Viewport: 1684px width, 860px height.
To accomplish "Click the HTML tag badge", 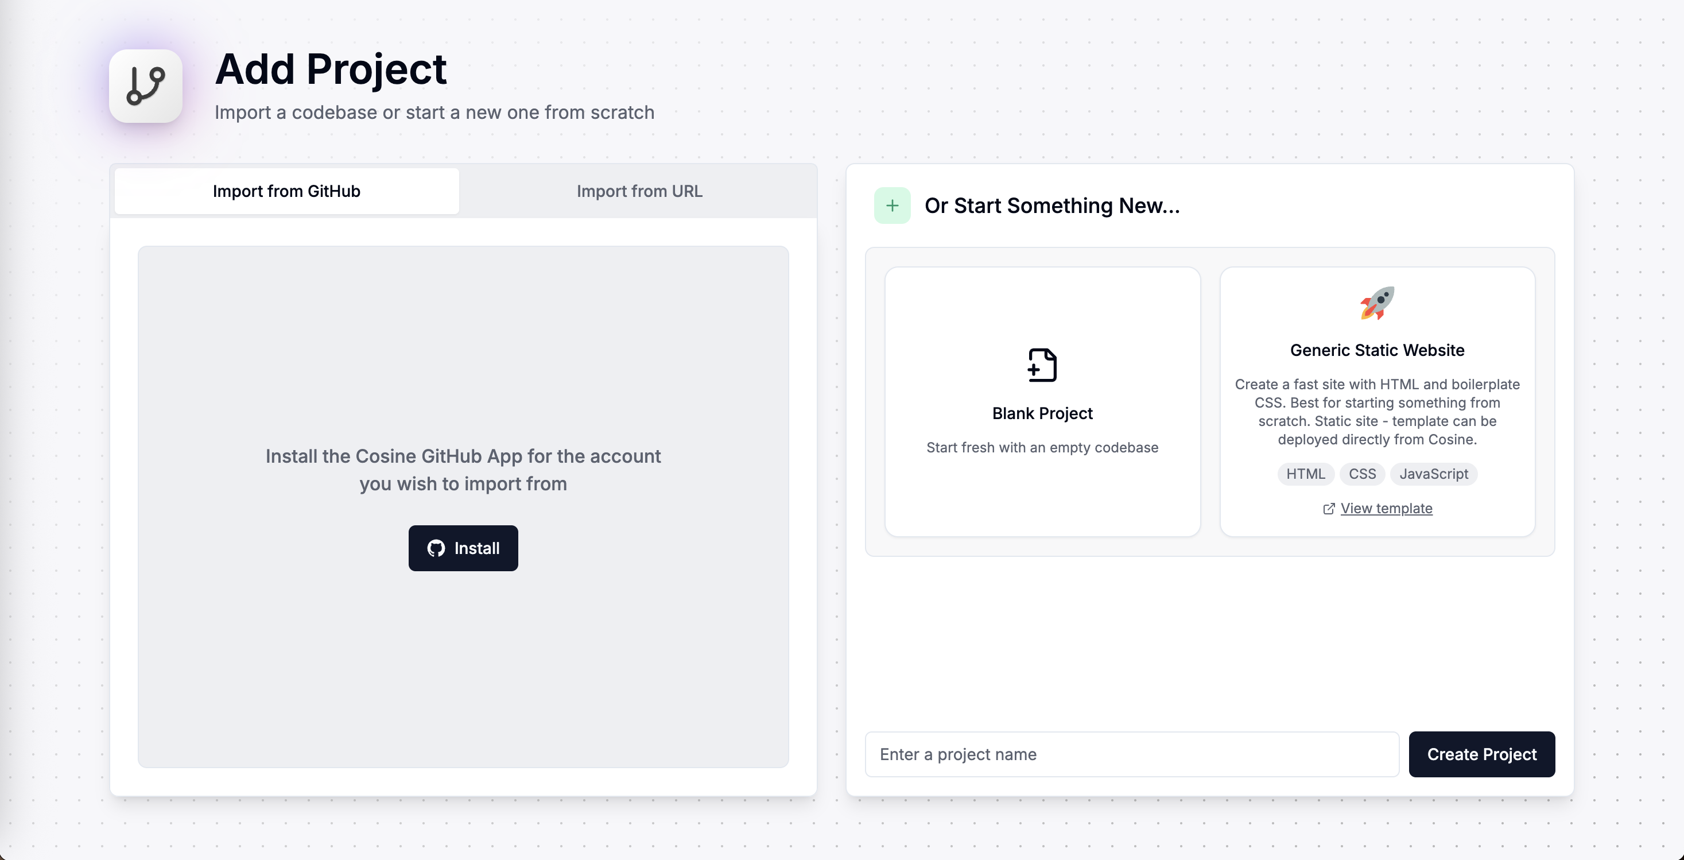I will tap(1305, 474).
